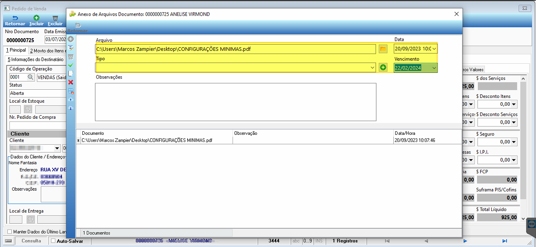Click Nr. Pedido de Compra field
The height and width of the screenshot is (247, 536).
(37, 125)
